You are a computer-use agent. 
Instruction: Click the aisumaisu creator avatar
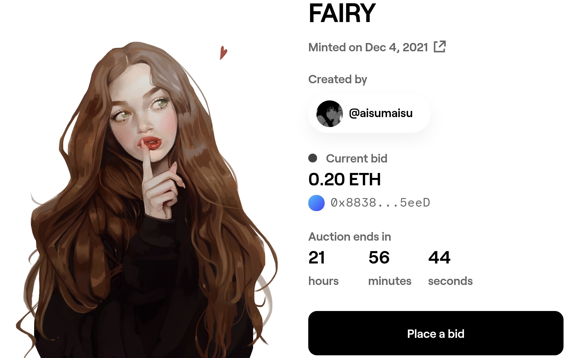click(330, 114)
